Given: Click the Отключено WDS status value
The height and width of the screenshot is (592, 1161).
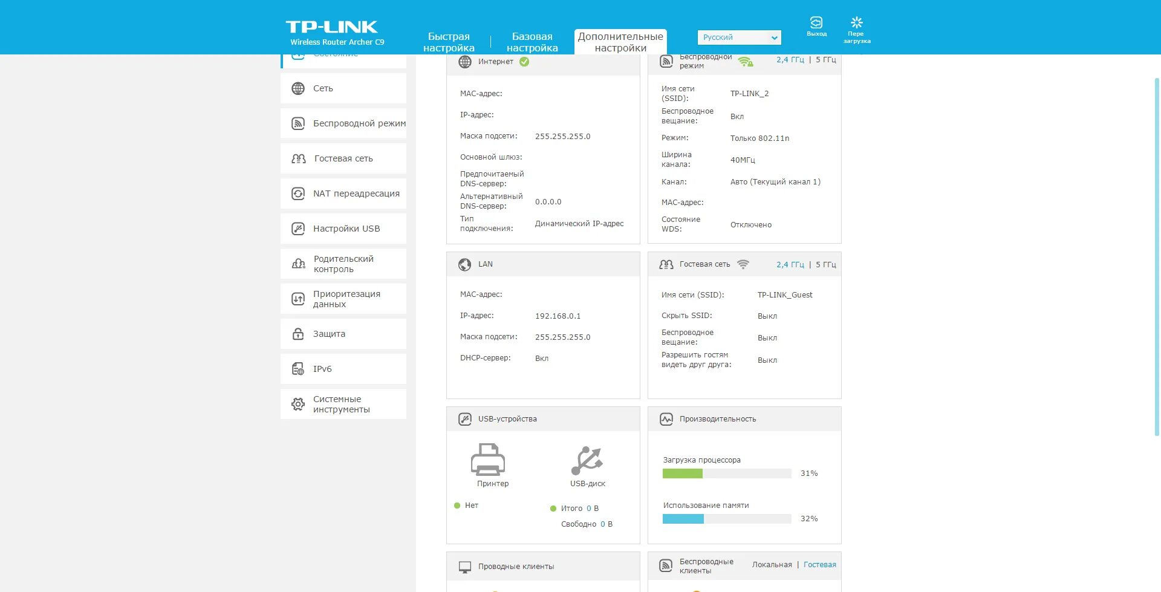Looking at the screenshot, I should [x=751, y=225].
